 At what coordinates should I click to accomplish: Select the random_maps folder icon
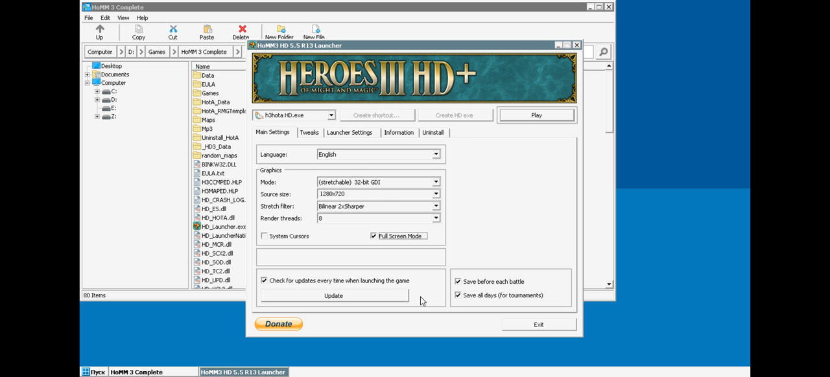(197, 155)
